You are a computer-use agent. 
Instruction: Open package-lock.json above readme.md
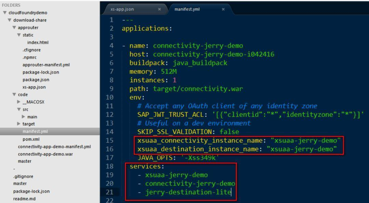click(31, 191)
